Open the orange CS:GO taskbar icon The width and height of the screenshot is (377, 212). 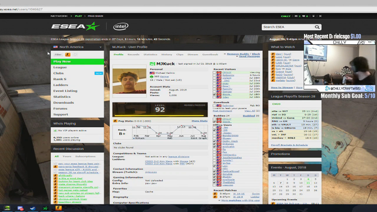[58, 208]
